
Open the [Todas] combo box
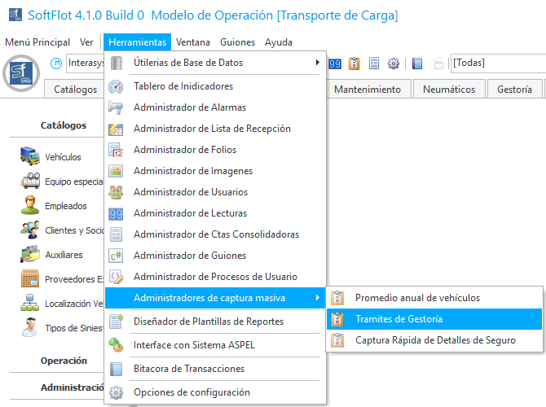[x=497, y=63]
